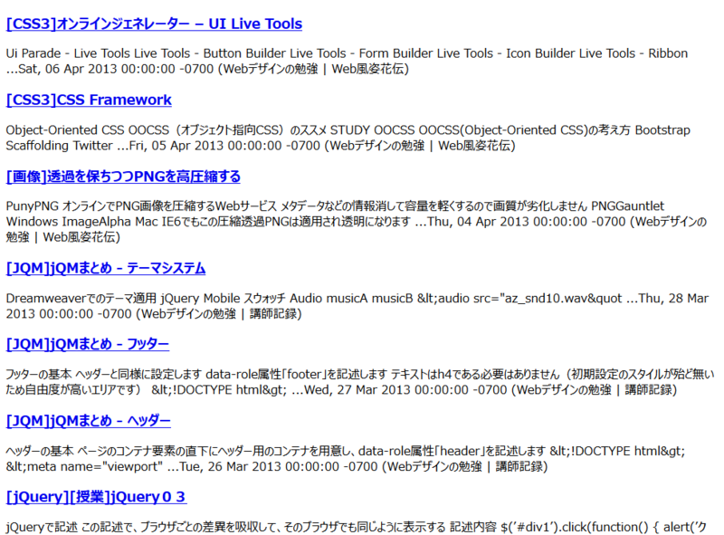The image size is (724, 535).
Task: Click the PunyPNG mention in the PNG article summary
Action: coord(30,205)
